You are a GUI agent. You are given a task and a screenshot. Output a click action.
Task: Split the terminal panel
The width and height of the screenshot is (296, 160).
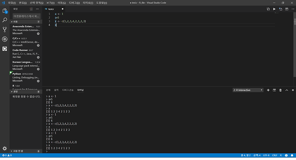tap(274, 90)
